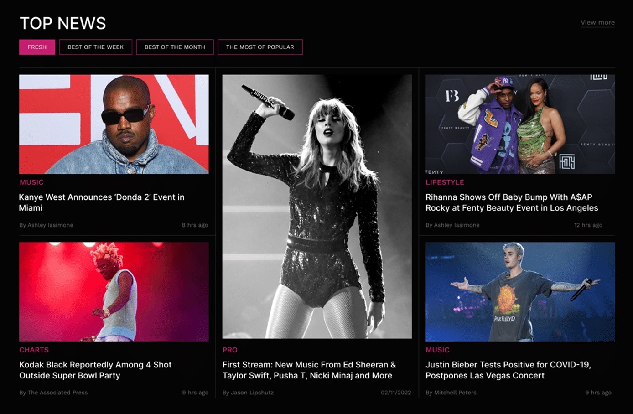Screen dimensions: 633x414
Task: Click the Charts category label
Action: point(34,350)
